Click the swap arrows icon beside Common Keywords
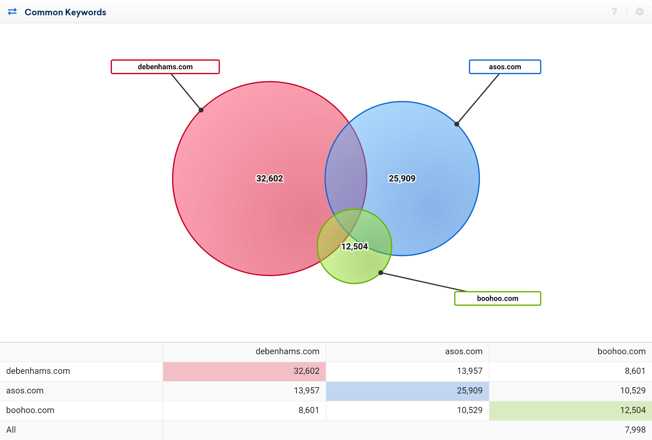This screenshot has width=652, height=440. 12,12
